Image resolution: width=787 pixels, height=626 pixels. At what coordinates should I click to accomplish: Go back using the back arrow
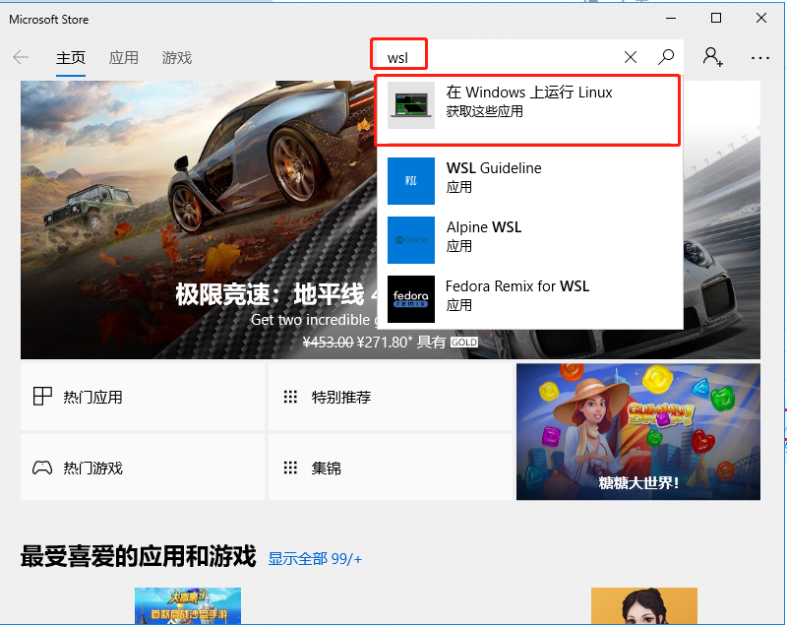[21, 57]
